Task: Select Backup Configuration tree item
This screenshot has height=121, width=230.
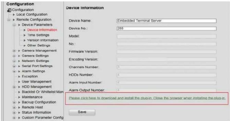Action: [39, 102]
